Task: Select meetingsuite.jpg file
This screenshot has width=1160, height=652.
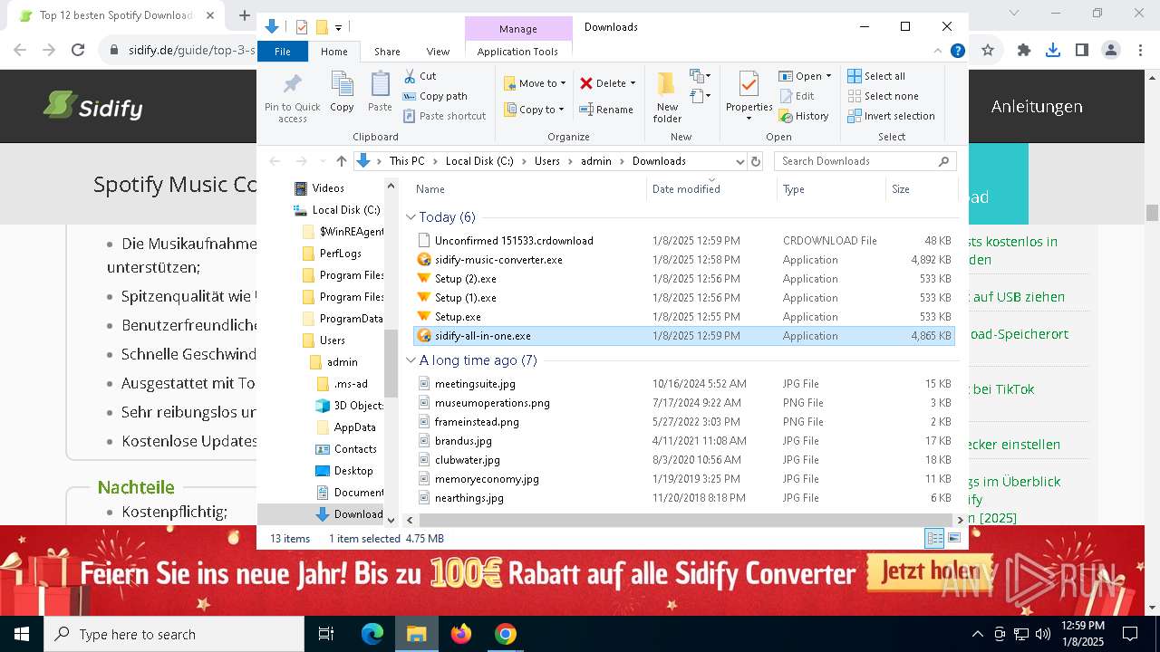Action: [684, 384]
